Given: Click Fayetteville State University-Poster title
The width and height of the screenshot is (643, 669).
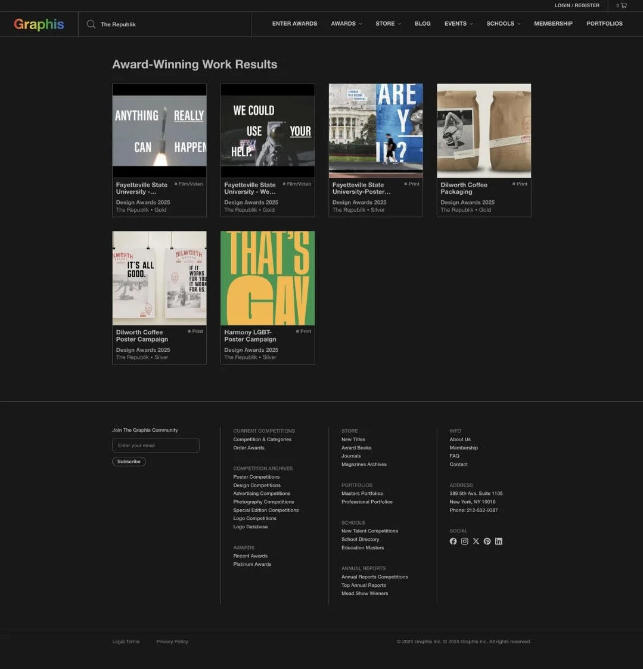Looking at the screenshot, I should pyautogui.click(x=361, y=188).
